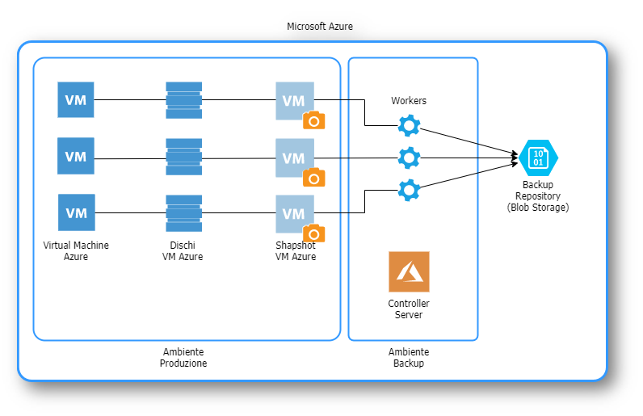Click the top Snapshot VM icon

(294, 101)
